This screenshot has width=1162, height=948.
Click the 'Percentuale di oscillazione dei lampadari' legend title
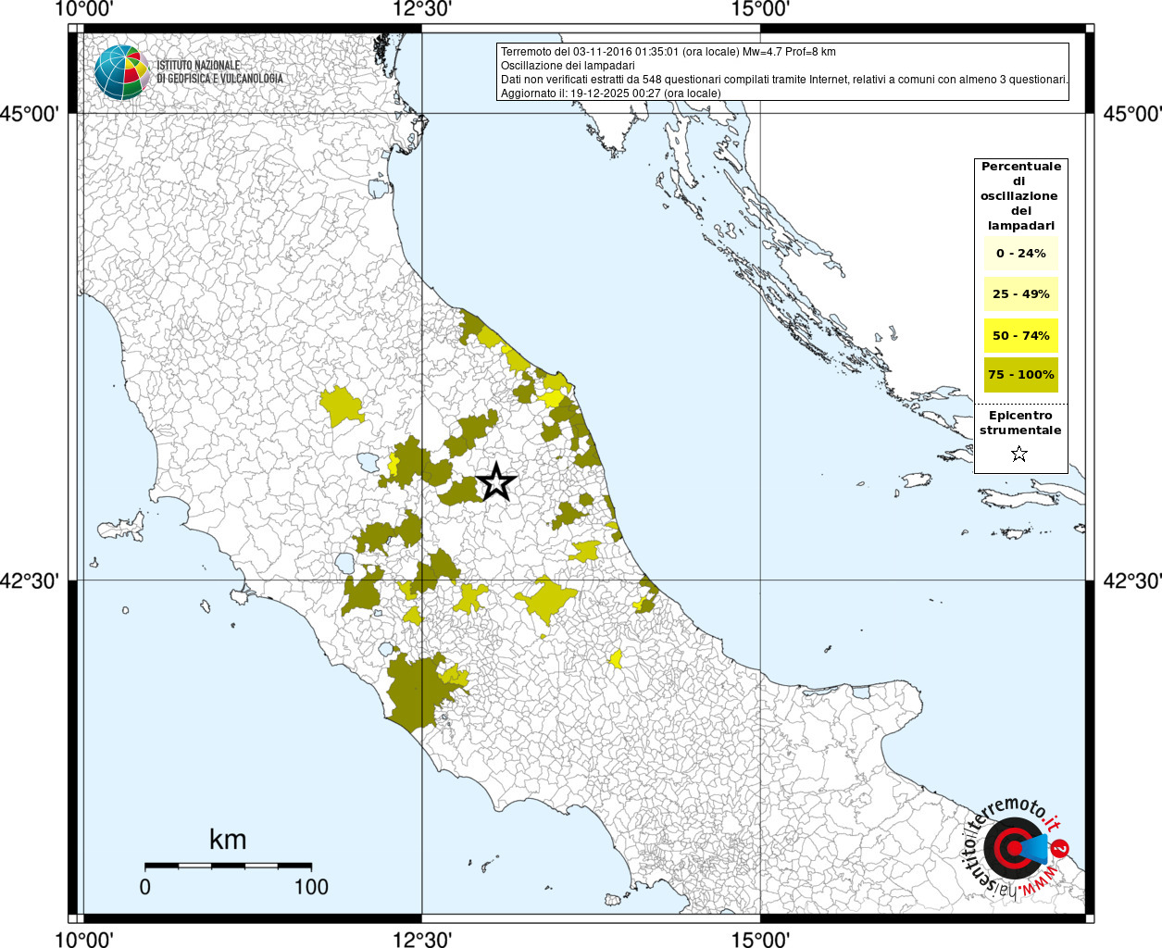1020,195
